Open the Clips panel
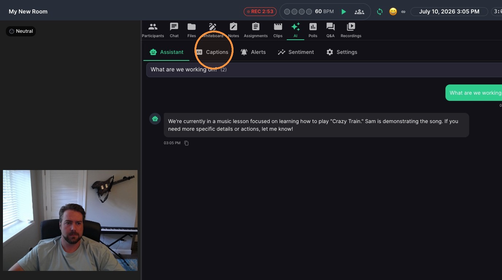The image size is (502, 280). coord(278,30)
